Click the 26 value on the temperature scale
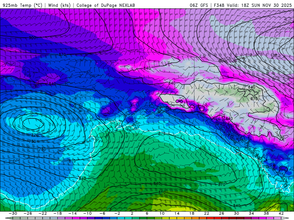Viewport: 294px width, 220px height. point(222,213)
